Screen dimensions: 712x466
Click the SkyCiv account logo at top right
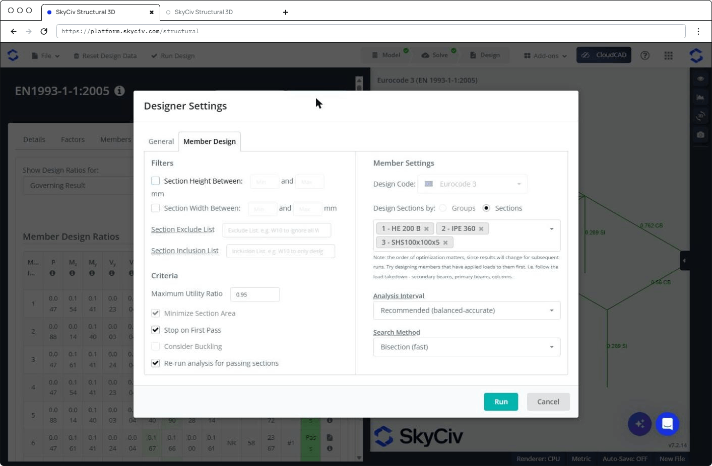(x=696, y=55)
